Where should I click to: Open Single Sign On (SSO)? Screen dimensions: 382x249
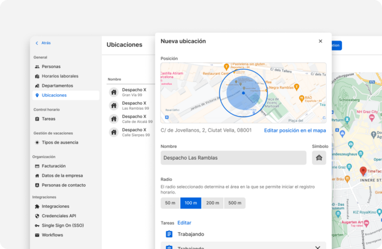(x=63, y=225)
